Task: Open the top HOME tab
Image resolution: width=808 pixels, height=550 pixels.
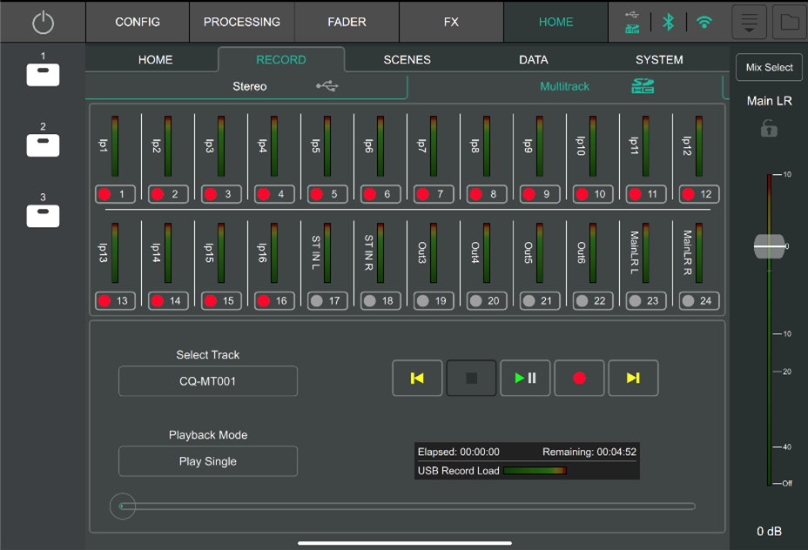Action: 556,22
